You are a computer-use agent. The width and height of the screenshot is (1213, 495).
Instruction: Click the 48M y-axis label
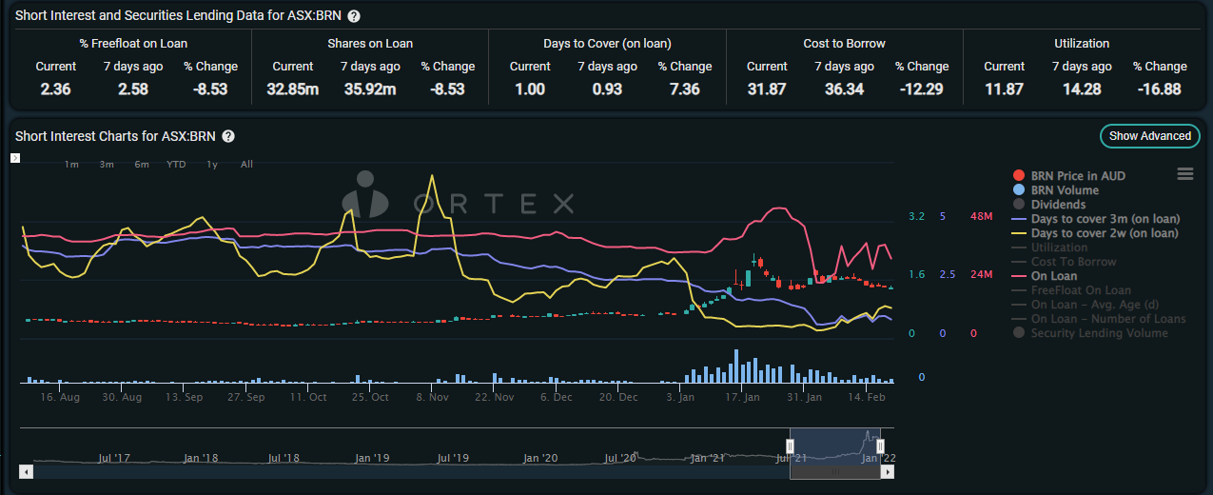tap(980, 216)
